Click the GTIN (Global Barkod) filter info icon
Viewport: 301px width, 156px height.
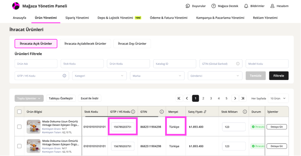(238, 64)
